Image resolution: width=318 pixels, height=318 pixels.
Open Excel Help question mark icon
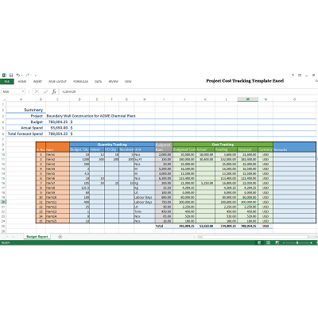click(x=293, y=76)
